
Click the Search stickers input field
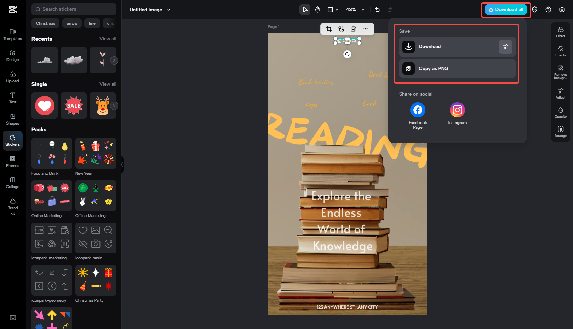tap(74, 9)
